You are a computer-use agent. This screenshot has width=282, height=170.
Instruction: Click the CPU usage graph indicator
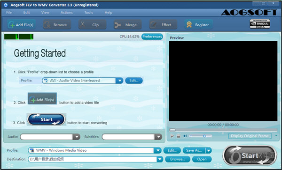(19, 37)
